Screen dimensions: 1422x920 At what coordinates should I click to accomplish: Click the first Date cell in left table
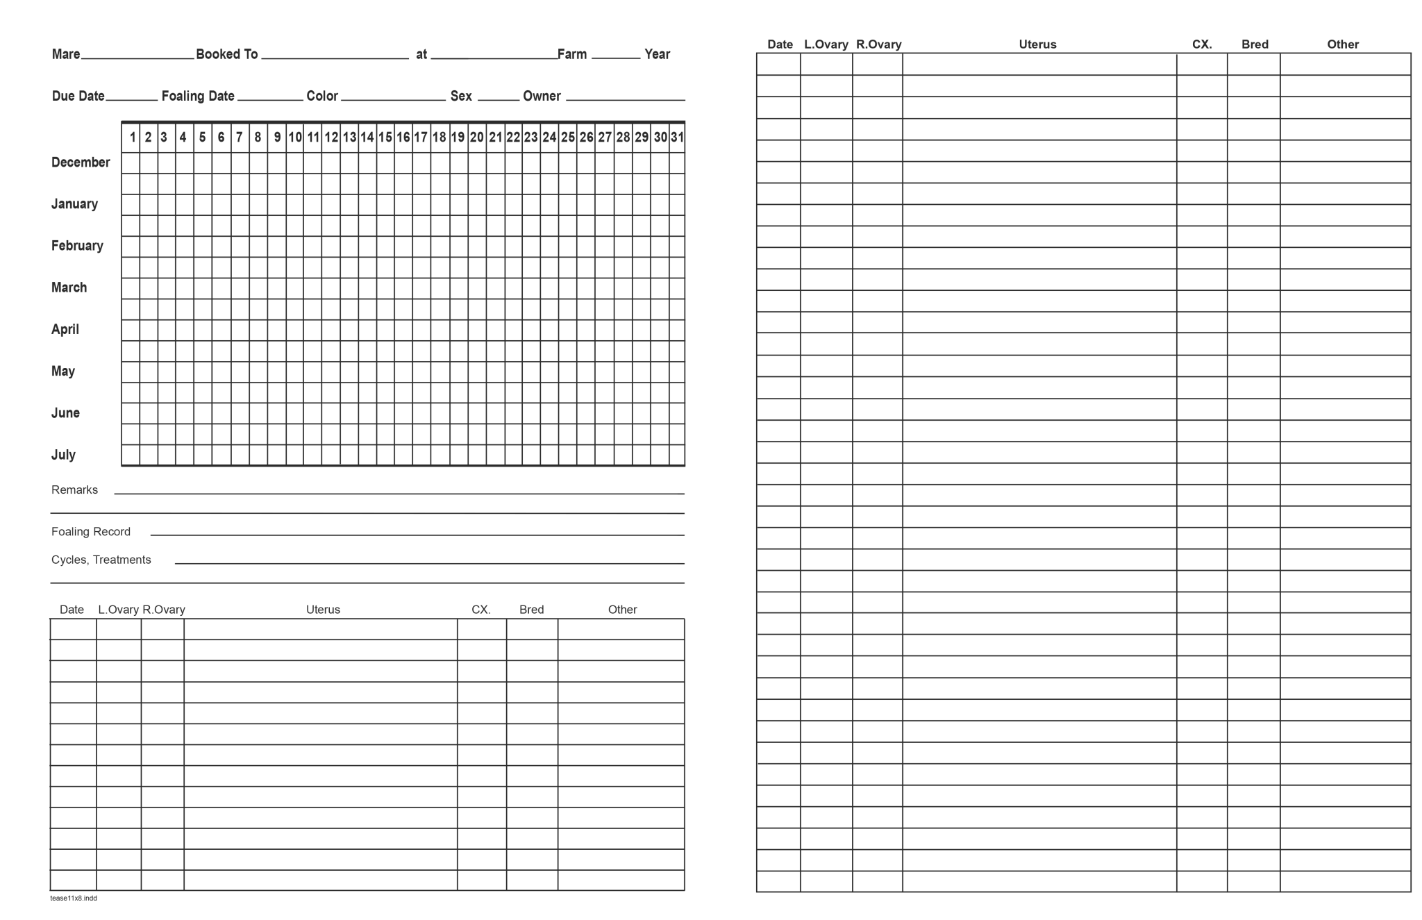coord(72,630)
